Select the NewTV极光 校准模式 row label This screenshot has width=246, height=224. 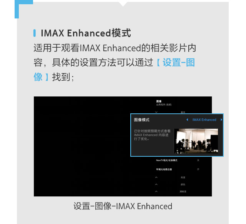click(x=166, y=160)
